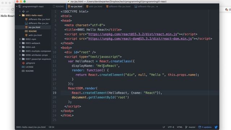Open the HTML grammar selector
Screen dimensions: 231x130
(x=180, y=127)
